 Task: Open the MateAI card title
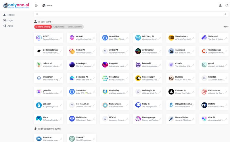(212, 104)
